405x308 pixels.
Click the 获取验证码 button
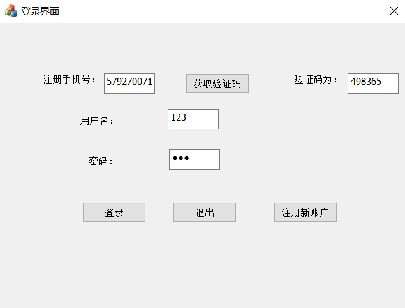tap(217, 84)
